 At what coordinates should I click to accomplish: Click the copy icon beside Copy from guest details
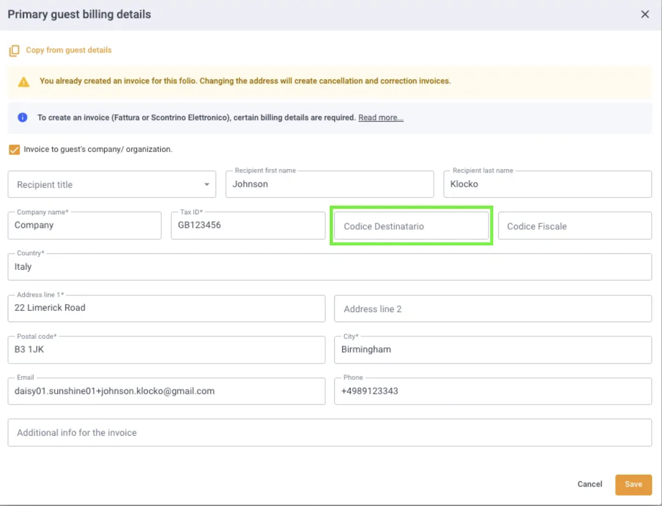coord(14,50)
